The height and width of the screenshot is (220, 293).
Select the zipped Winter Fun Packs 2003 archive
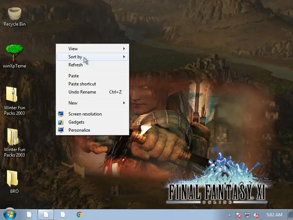click(12, 94)
